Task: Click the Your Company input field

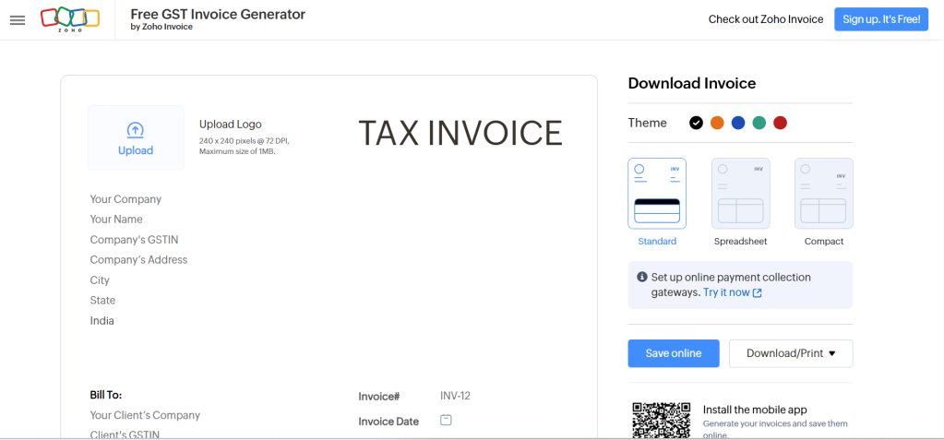Action: pos(125,199)
